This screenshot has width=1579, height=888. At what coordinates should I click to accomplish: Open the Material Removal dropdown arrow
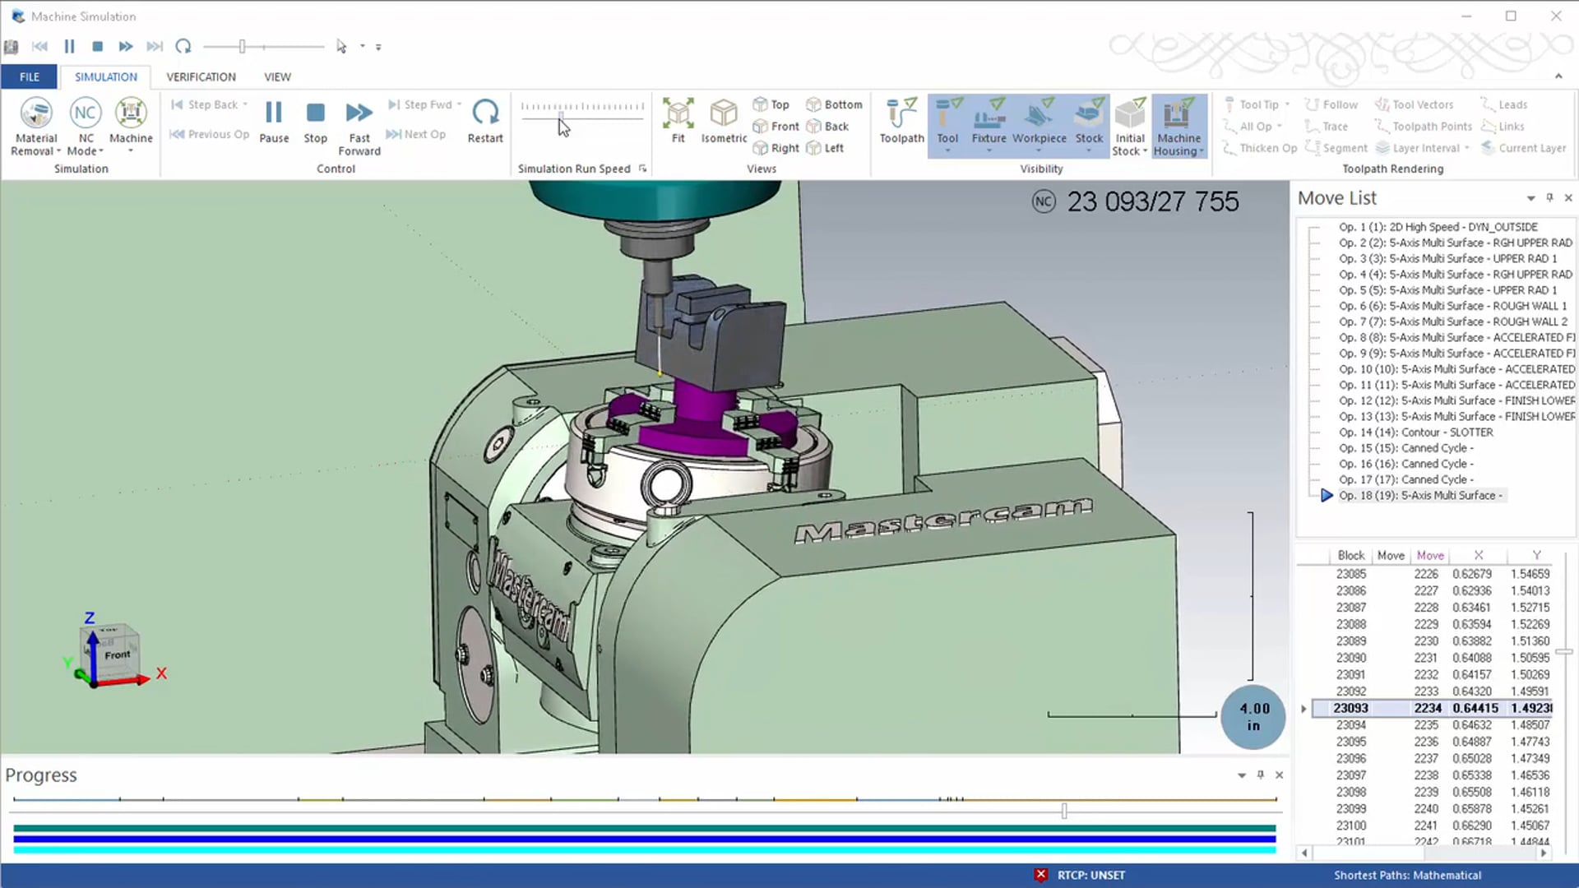point(59,151)
